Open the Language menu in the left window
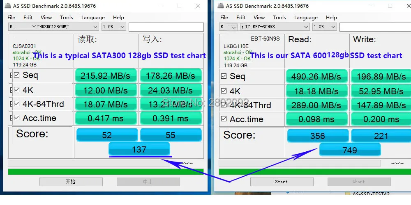 [x=93, y=18]
